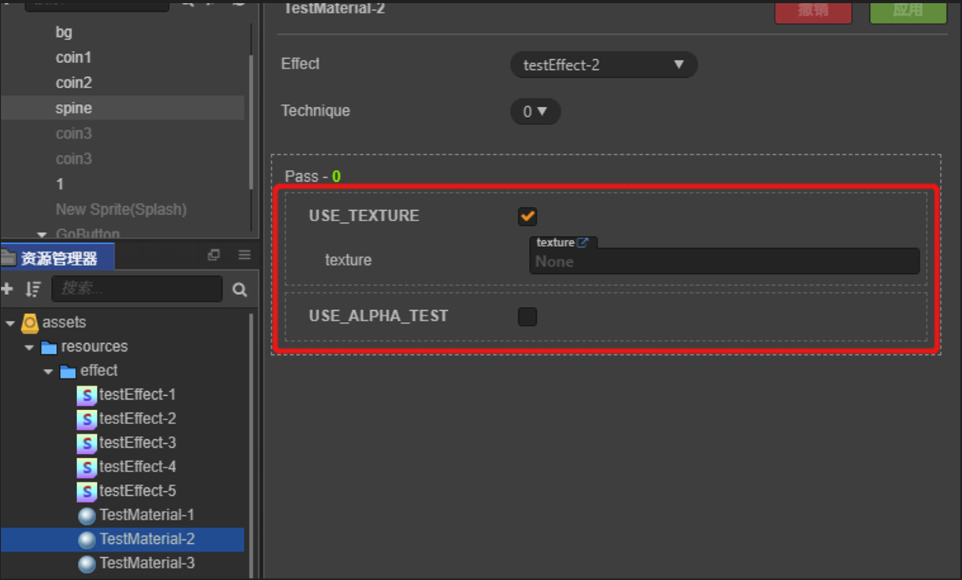Screen dimensions: 962x580
Task: Select the testEffect-3 asset
Action: click(138, 443)
